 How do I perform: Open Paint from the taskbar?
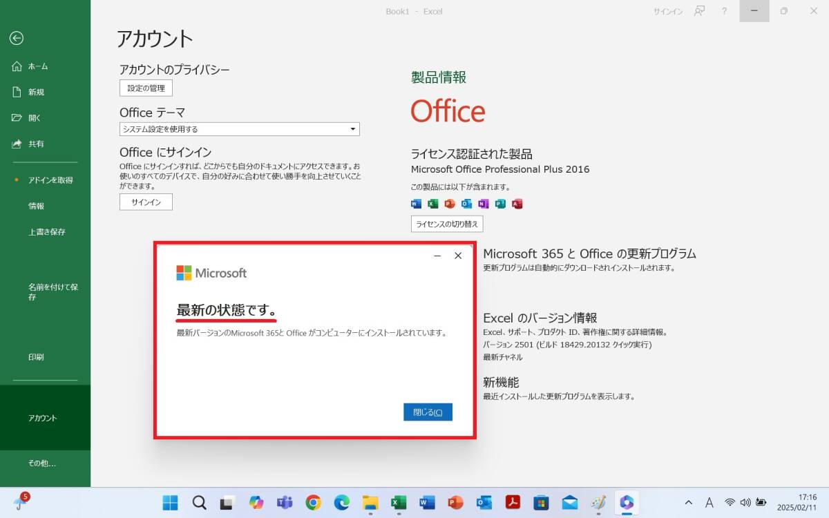point(598,503)
